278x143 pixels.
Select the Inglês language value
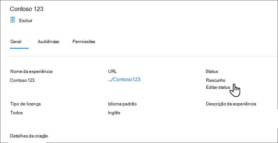tap(114, 113)
